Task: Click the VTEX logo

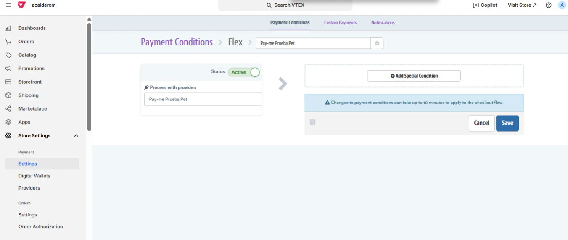Action: pos(21,5)
